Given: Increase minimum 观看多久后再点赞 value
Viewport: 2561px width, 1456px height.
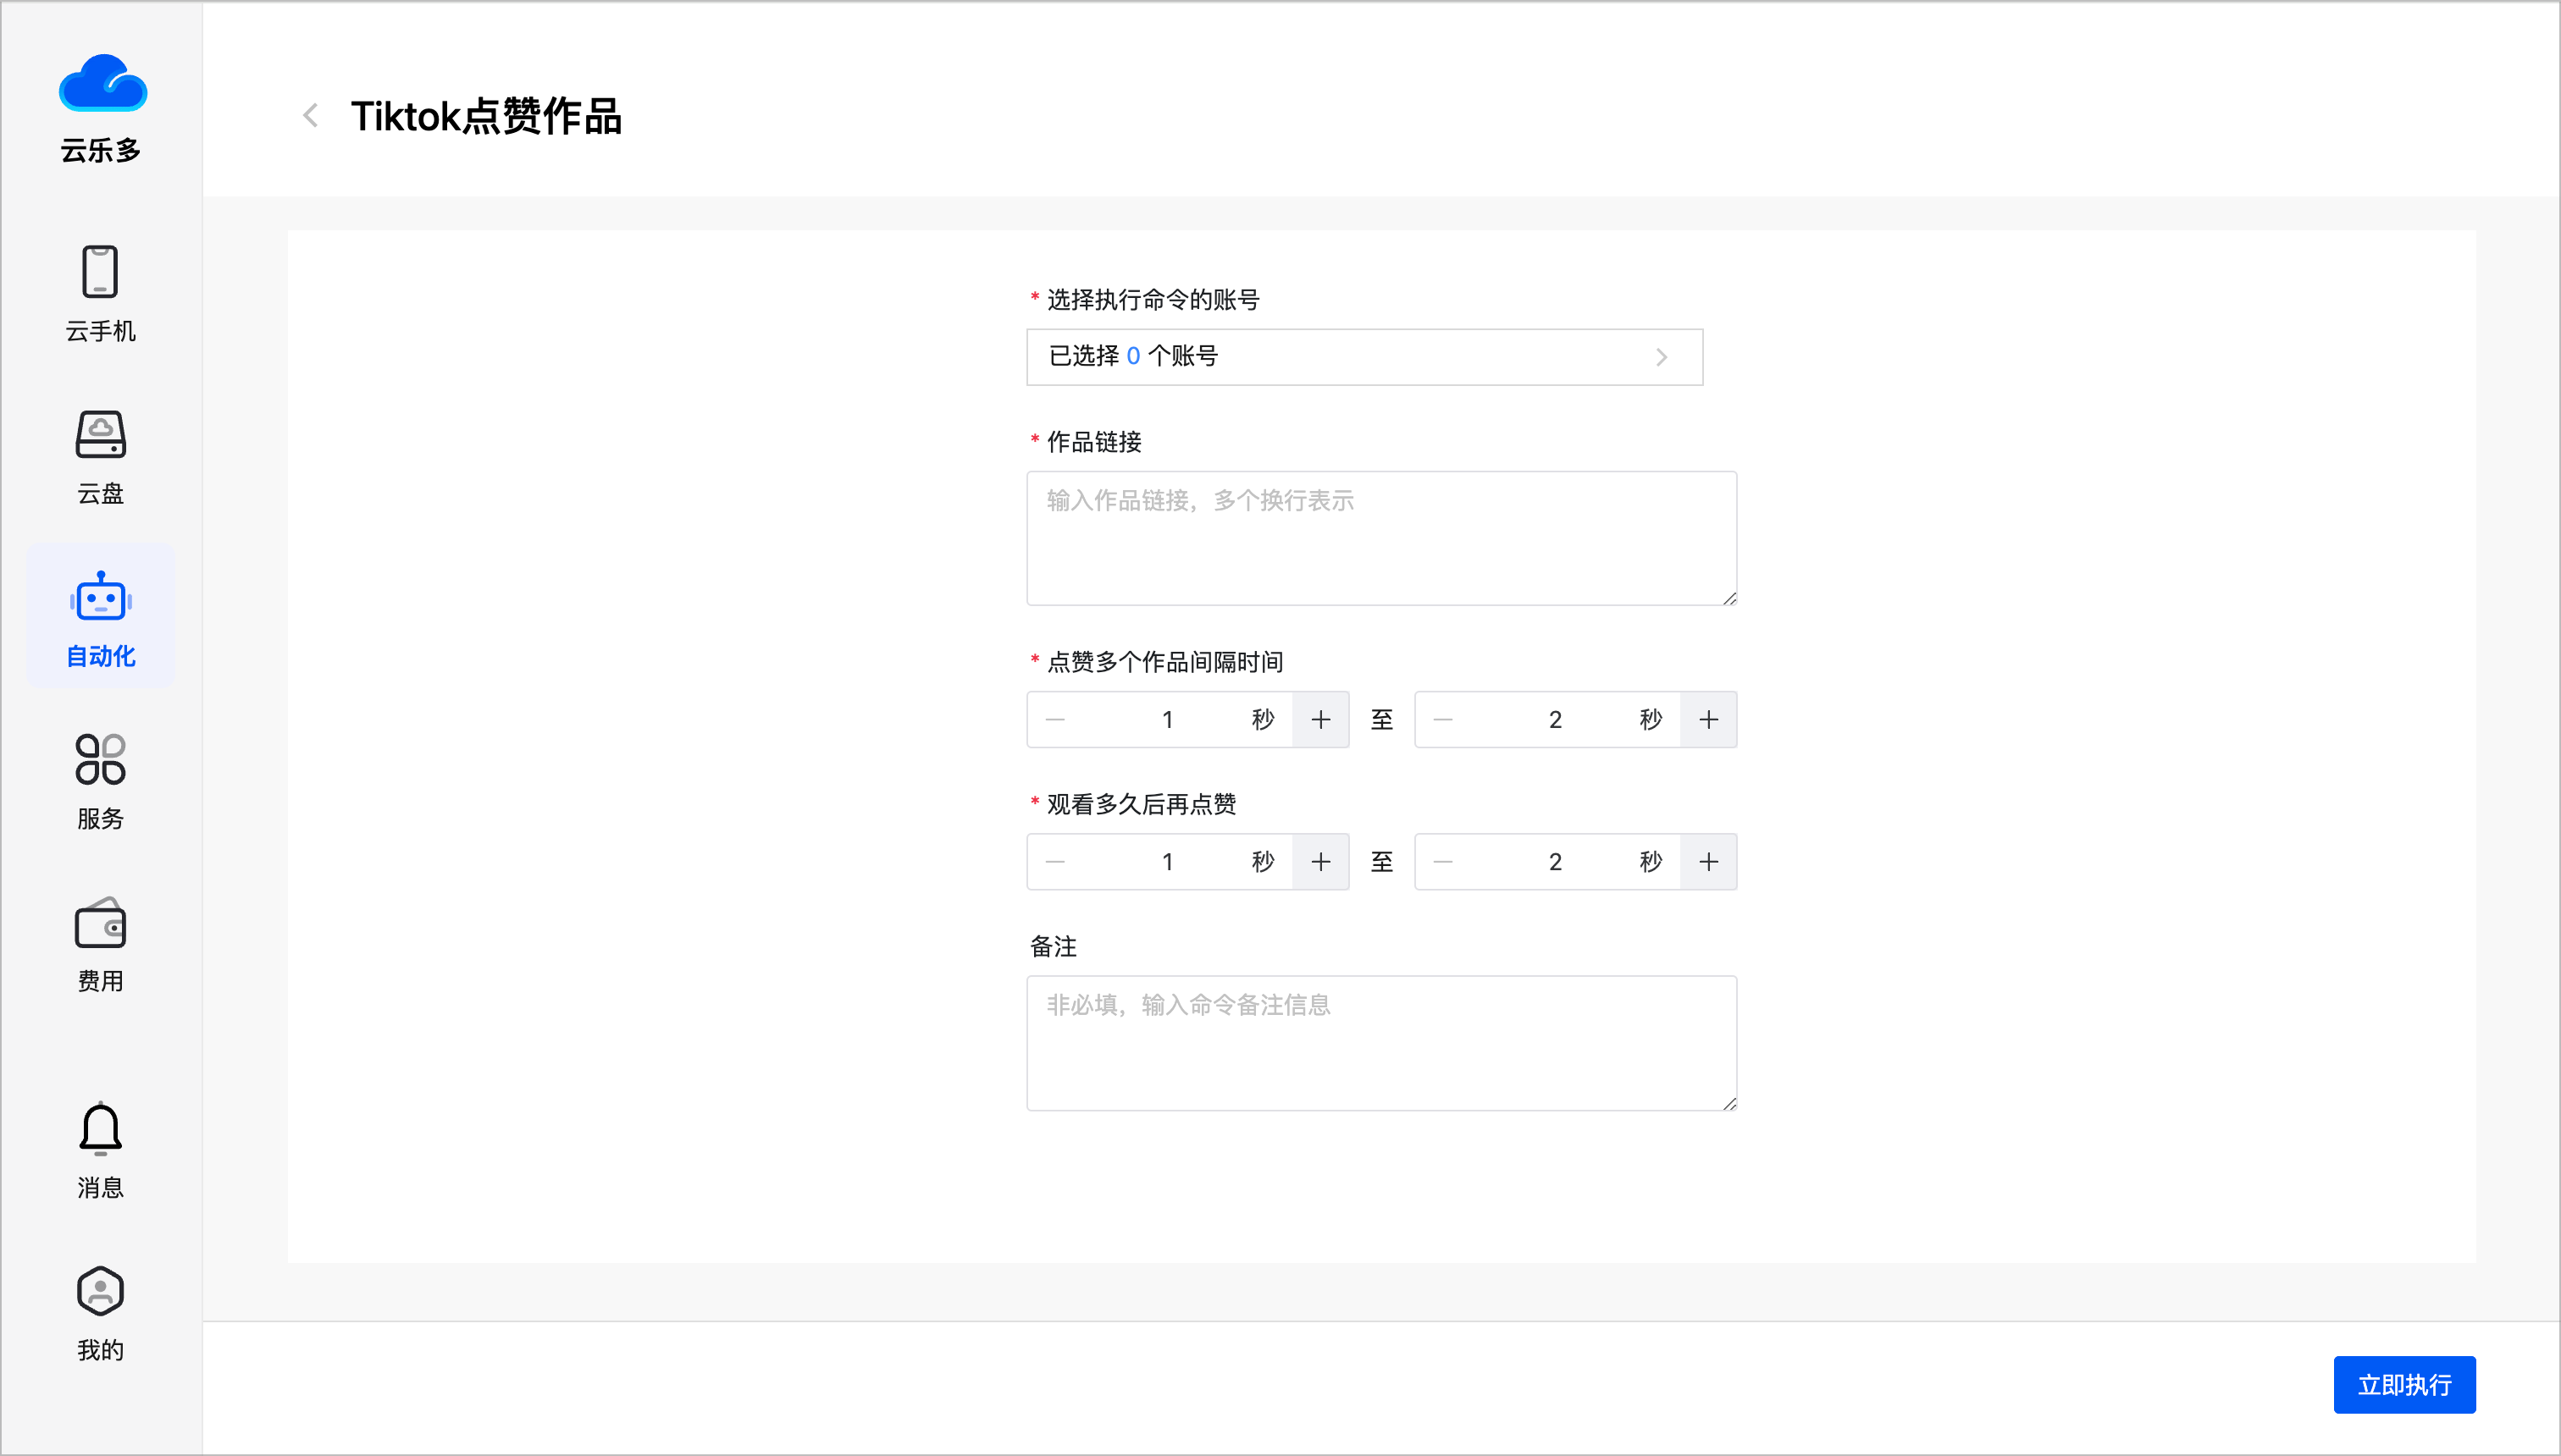Looking at the screenshot, I should 1320,861.
